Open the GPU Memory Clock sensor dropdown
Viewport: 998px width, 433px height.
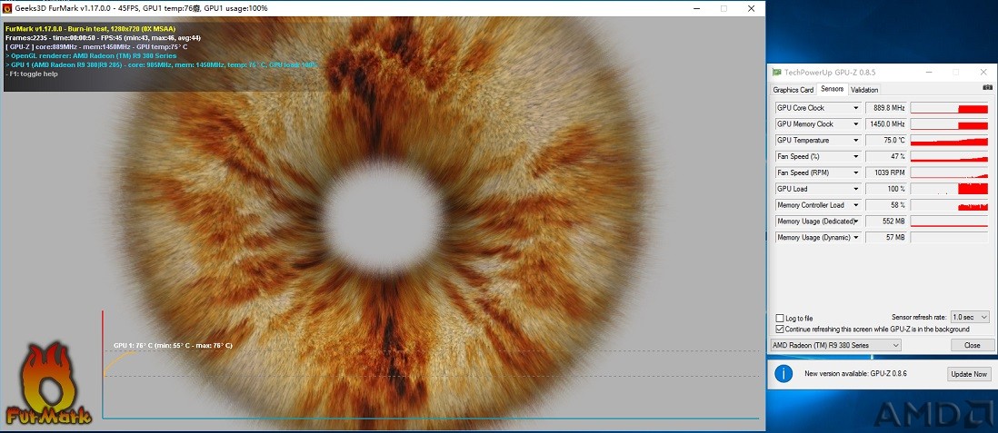pyautogui.click(x=856, y=124)
